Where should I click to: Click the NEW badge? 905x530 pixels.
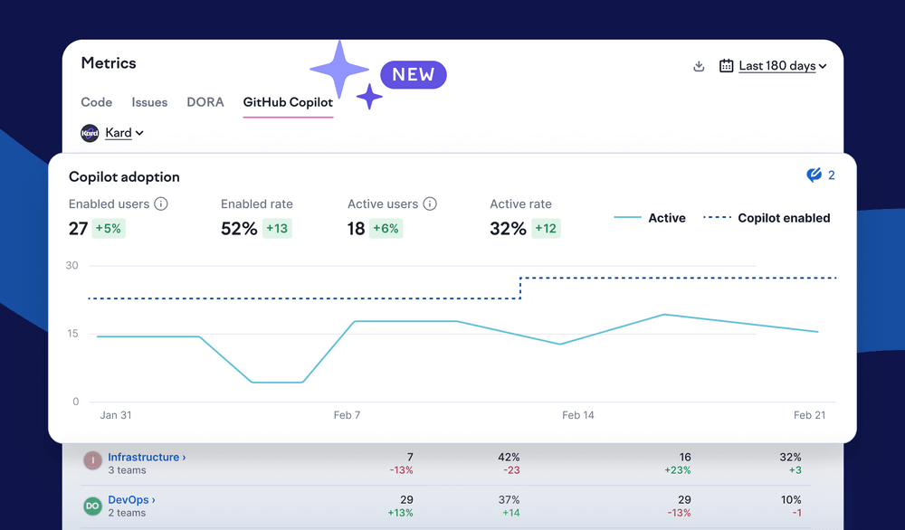point(413,75)
